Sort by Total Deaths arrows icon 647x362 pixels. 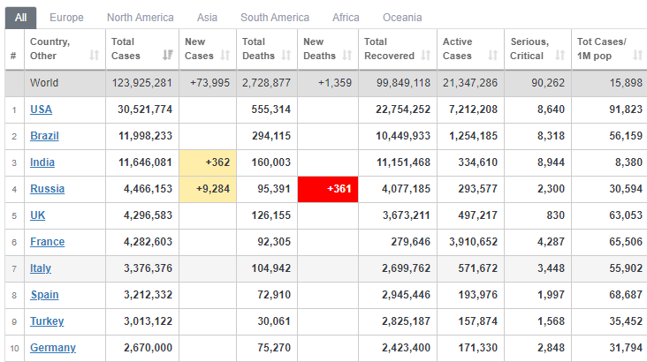(x=286, y=56)
